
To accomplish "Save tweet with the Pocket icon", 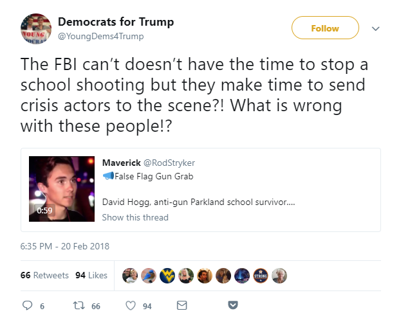I will pos(234,305).
